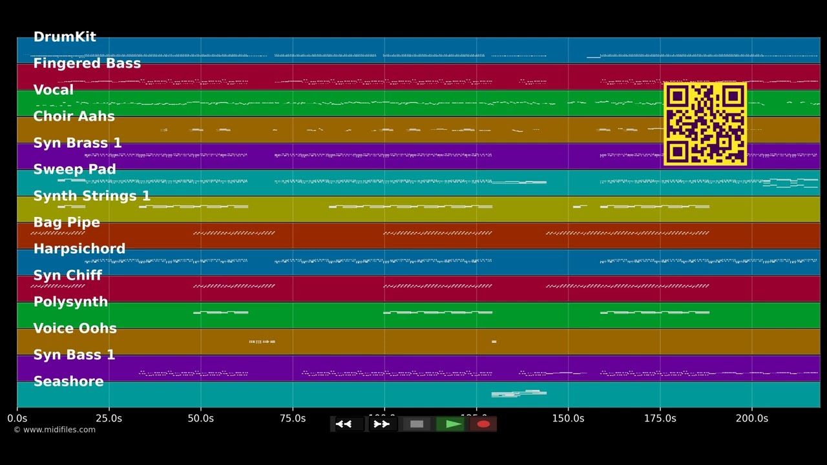
Task: Select the Seashore track label
Action: pyautogui.click(x=68, y=381)
